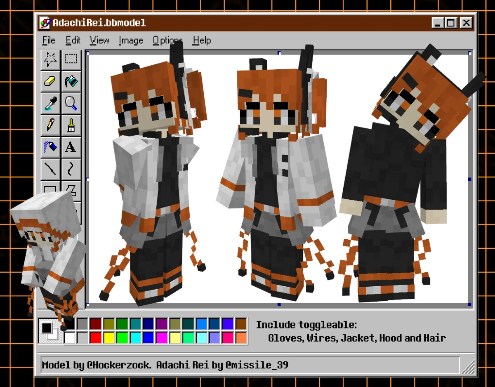Viewport: 495px width, 387px height.
Task: Activate the Fill With Color bucket
Action: point(71,81)
